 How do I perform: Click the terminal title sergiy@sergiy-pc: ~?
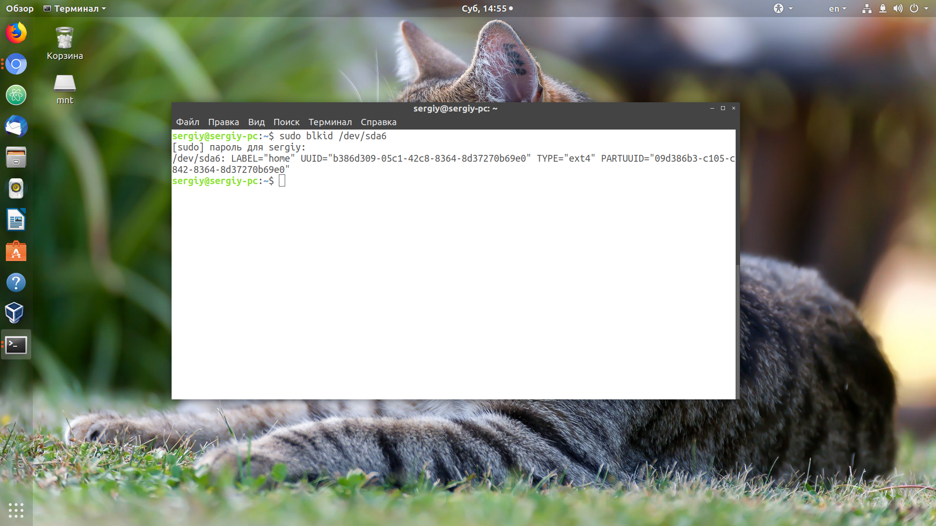[455, 109]
